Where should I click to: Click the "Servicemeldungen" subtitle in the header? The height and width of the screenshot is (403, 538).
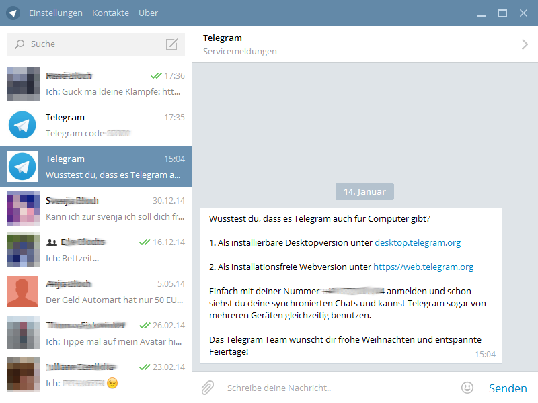(240, 52)
